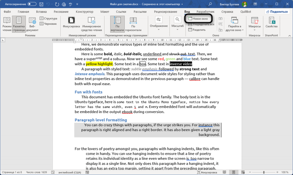Open the Фокусировка focus mode
Image resolution: width=293 pixels, height=175 pixels.
(71, 23)
